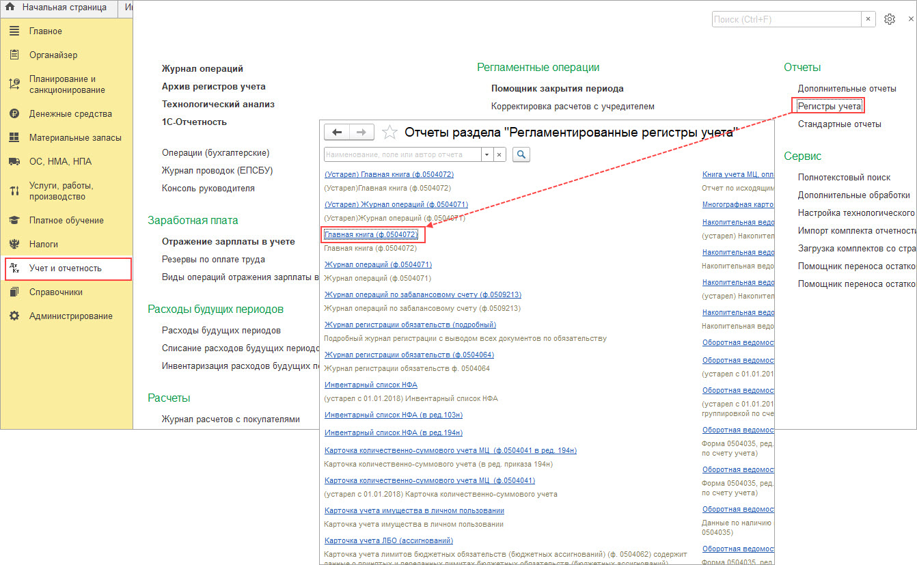Select Учет и отчетность in the sidebar
917x565 pixels.
67,268
